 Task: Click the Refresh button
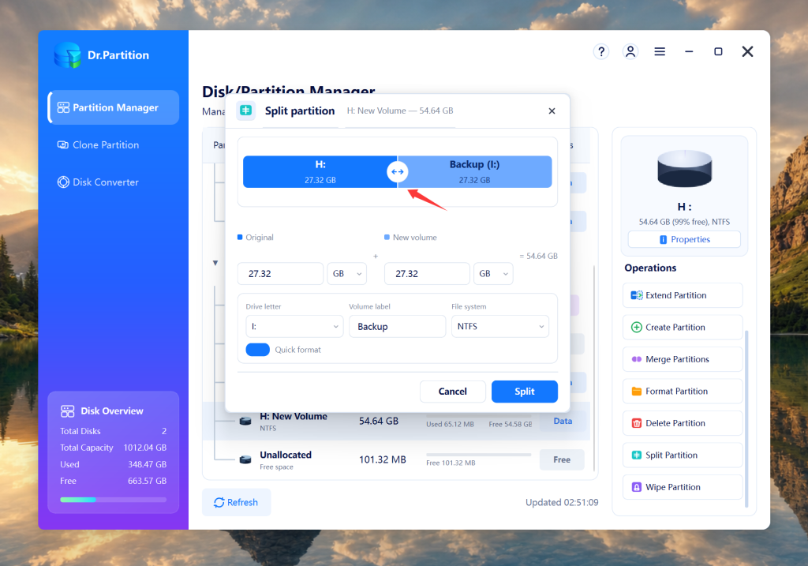click(x=236, y=502)
